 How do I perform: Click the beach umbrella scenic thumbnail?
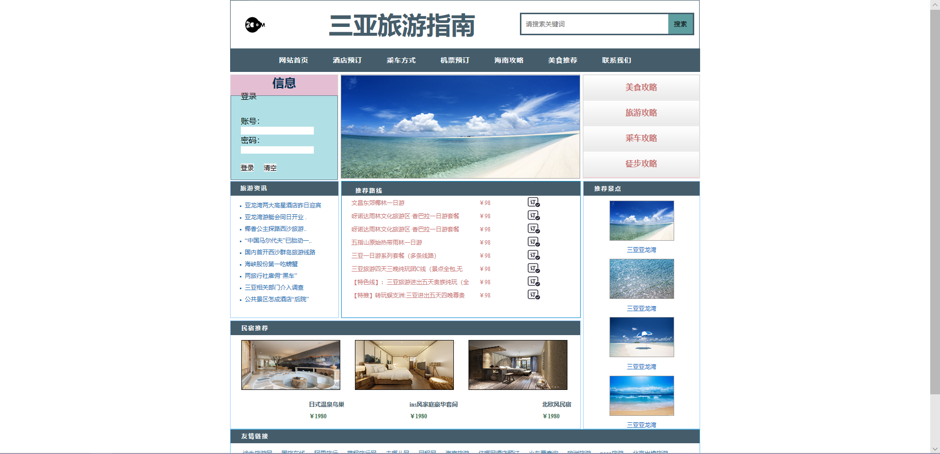(x=641, y=337)
